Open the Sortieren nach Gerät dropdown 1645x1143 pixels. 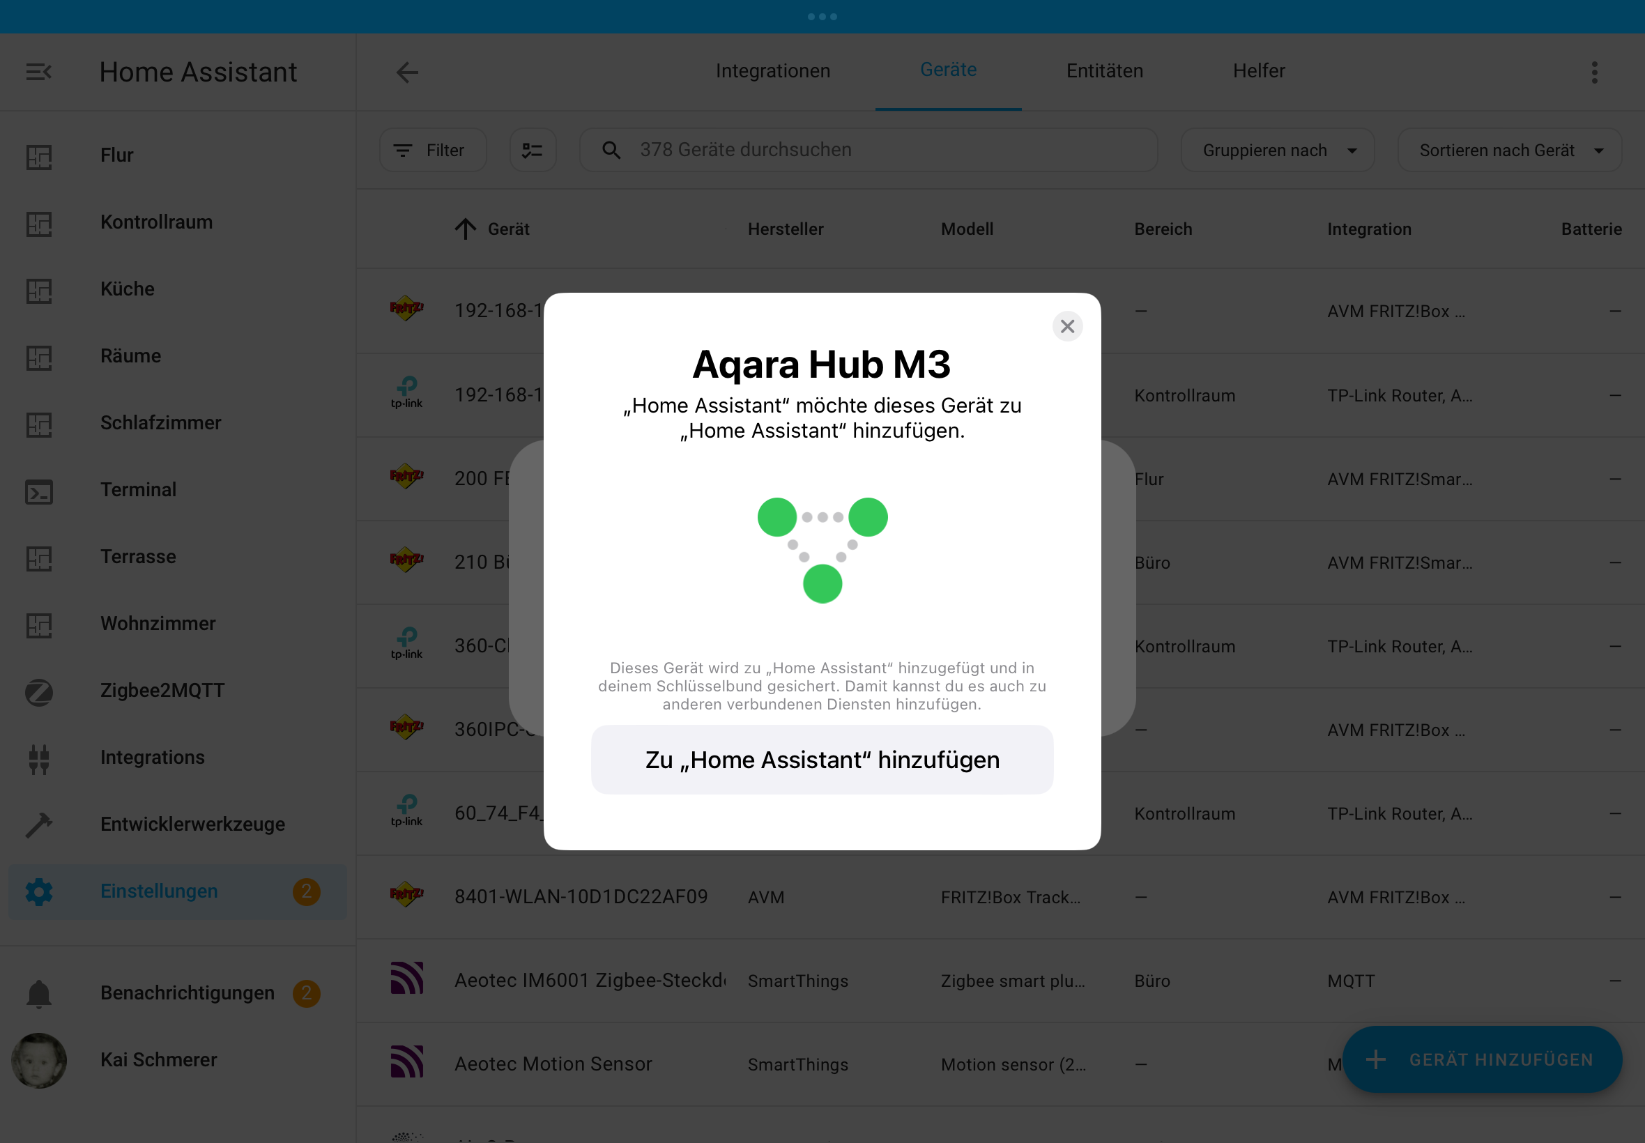pyautogui.click(x=1508, y=151)
